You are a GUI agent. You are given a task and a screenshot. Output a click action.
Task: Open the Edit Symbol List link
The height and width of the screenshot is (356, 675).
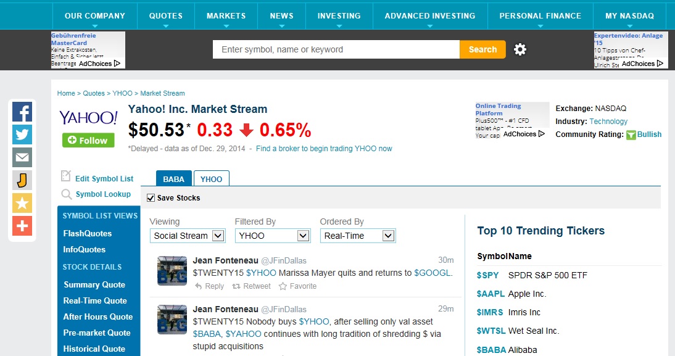coord(104,179)
